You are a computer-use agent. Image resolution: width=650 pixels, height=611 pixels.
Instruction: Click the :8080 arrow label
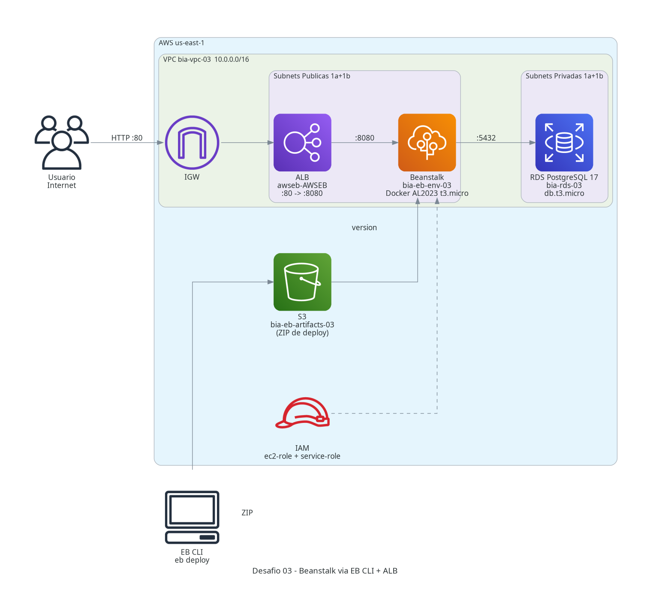(x=364, y=138)
